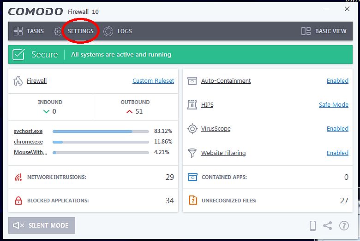Click the VirusScope target icon
This screenshot has width=360, height=241.
192,129
